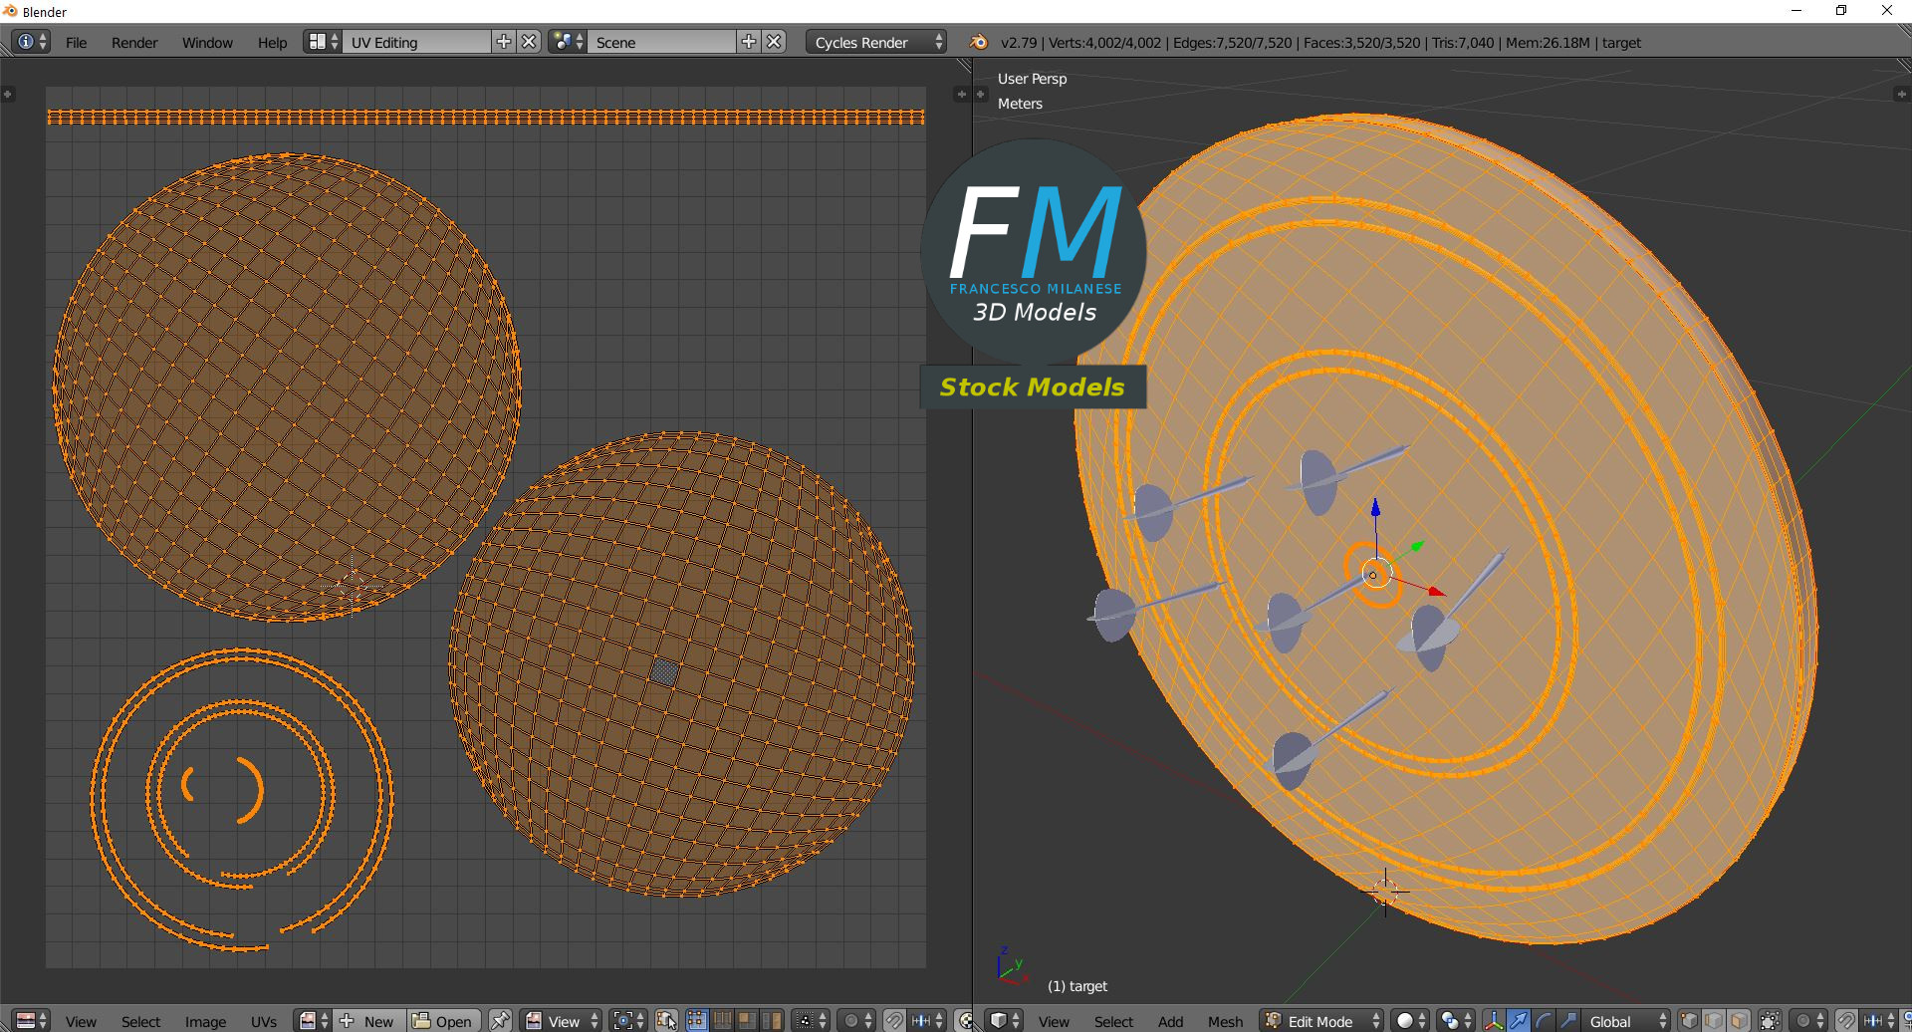Open the View mode dropdown in the UV editor
This screenshot has height=1032, width=1912.
tap(563, 1020)
